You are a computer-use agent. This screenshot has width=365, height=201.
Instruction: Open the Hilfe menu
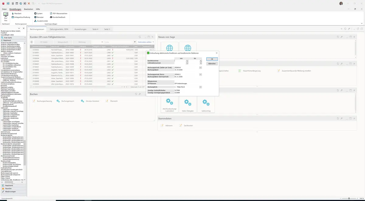(38, 9)
